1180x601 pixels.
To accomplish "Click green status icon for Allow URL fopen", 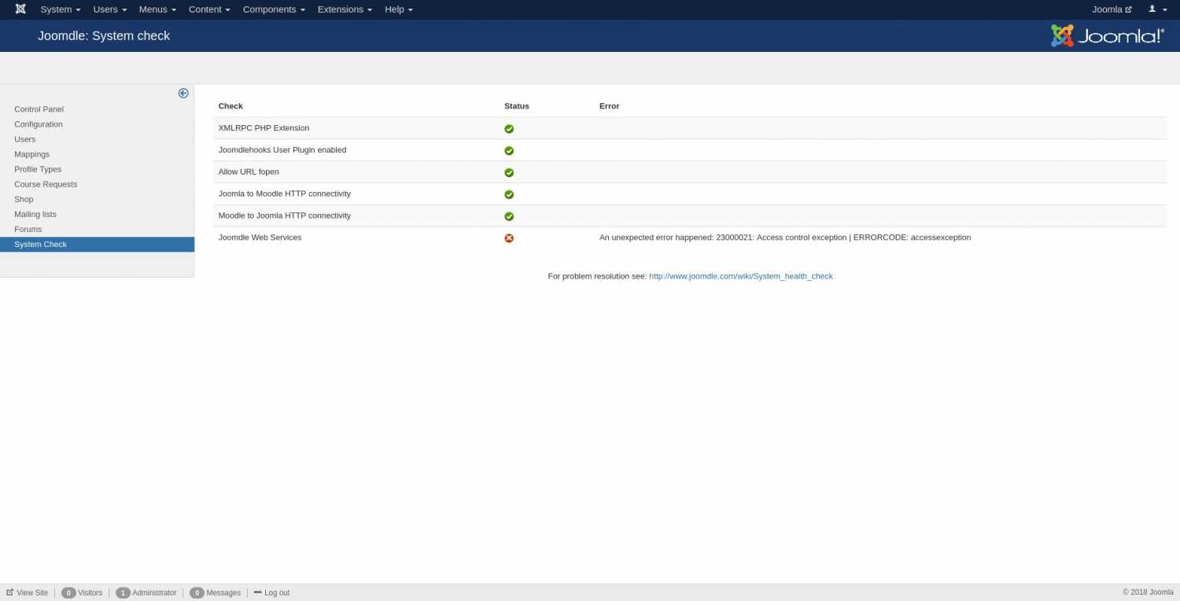I will pos(509,172).
